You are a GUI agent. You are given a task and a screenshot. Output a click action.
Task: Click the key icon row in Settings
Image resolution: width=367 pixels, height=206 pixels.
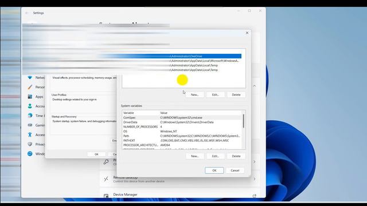pyautogui.click(x=106, y=161)
